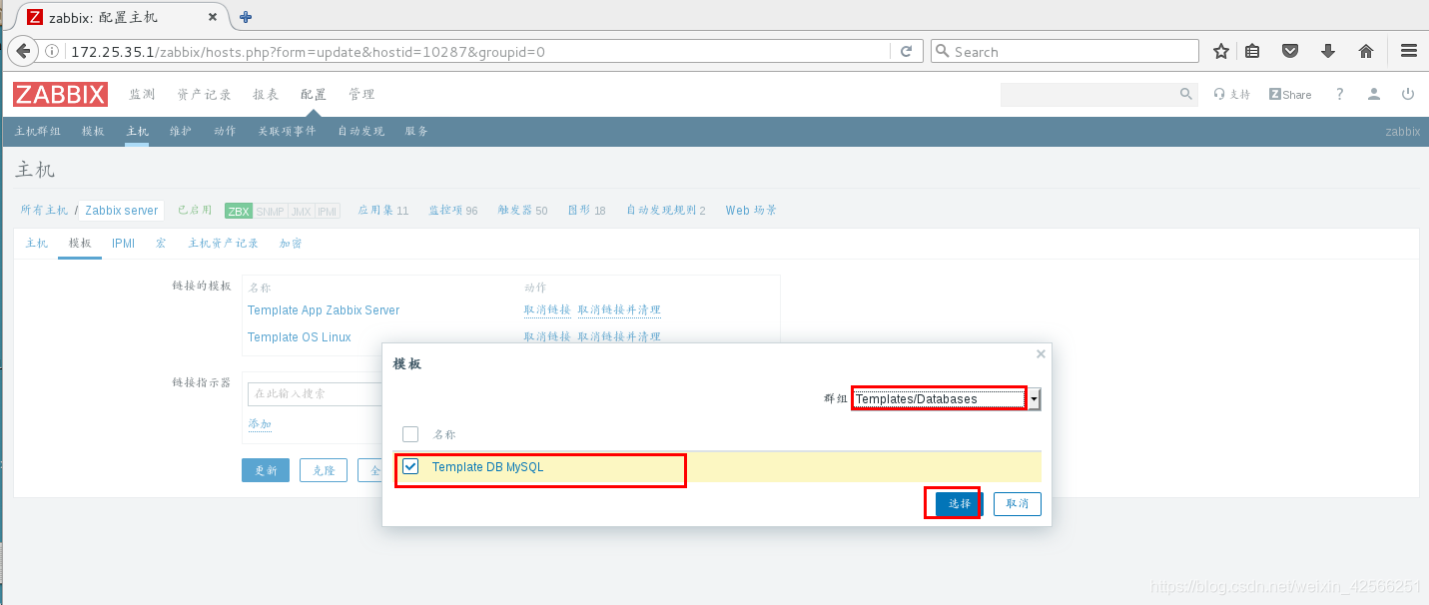Go to 模板 submenu in blue bar
Screen dimensions: 1429x605
coord(93,131)
